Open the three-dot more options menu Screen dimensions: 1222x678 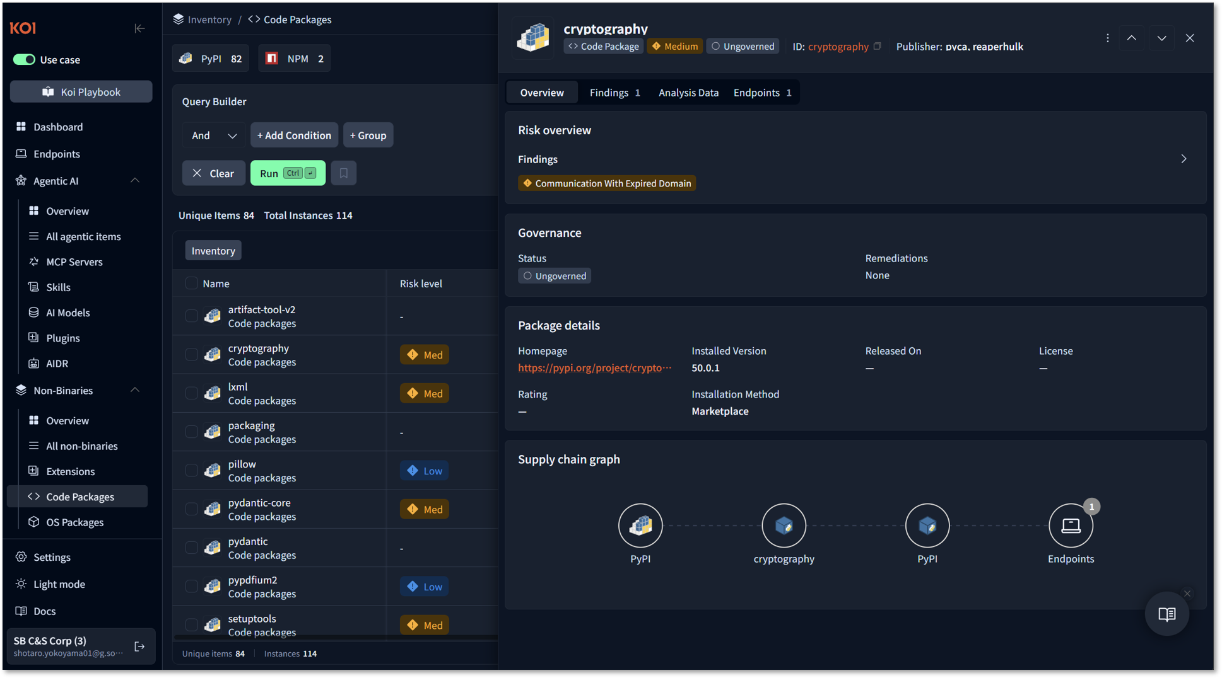[x=1108, y=38]
